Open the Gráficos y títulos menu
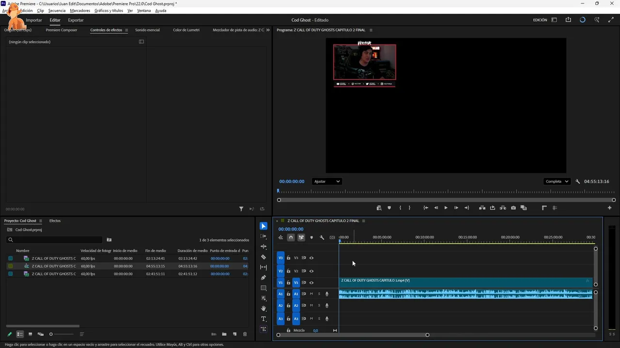This screenshot has height=348, width=620. [108, 11]
